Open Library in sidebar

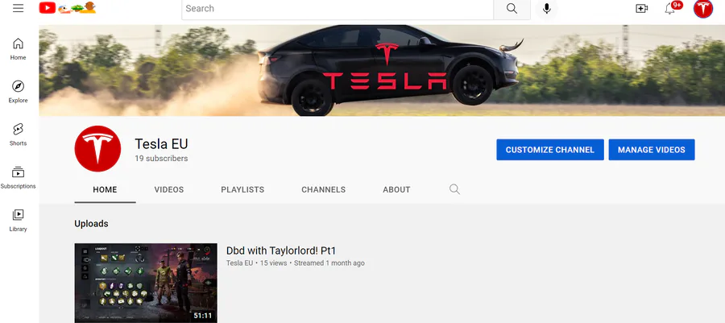[18, 221]
